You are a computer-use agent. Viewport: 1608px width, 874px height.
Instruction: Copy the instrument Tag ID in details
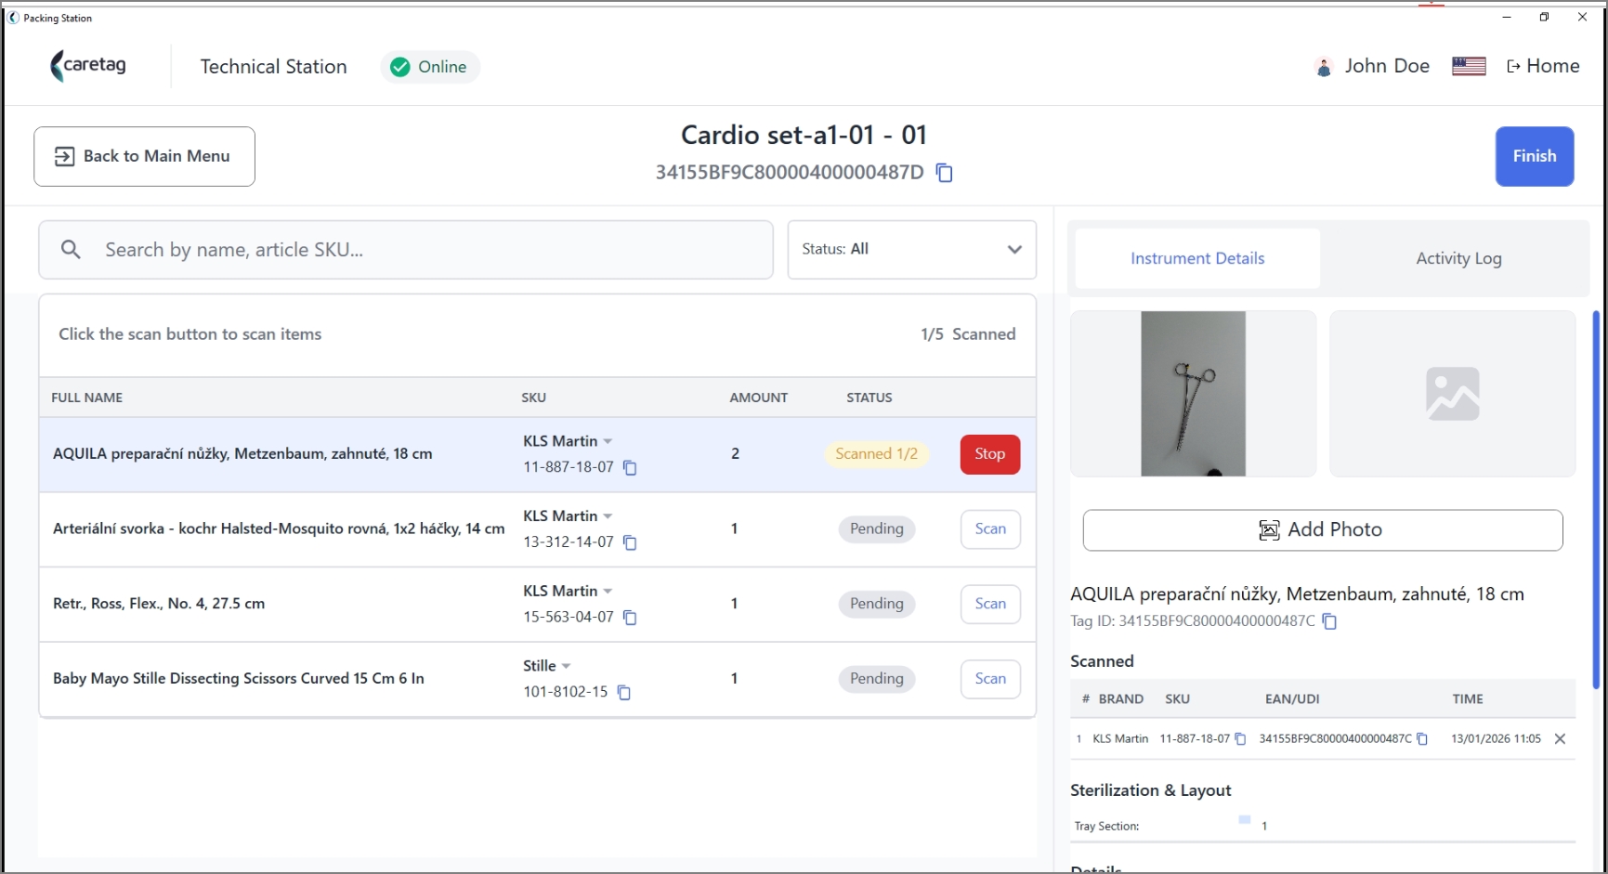point(1329,621)
